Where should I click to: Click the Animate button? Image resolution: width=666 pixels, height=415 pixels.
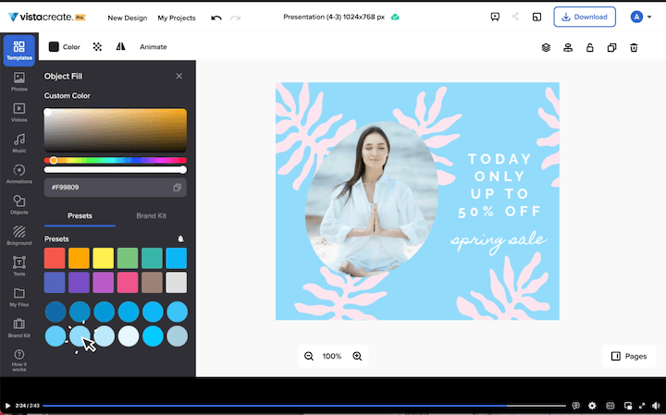[154, 46]
